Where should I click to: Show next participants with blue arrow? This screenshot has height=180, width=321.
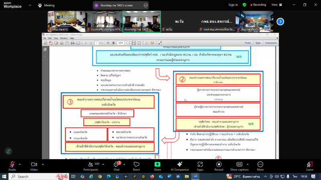280,22
